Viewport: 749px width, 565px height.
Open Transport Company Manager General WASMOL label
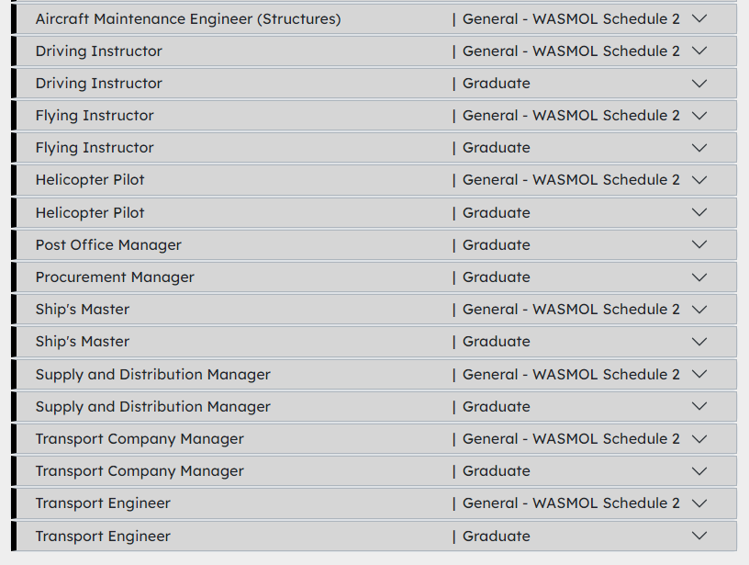coord(571,439)
